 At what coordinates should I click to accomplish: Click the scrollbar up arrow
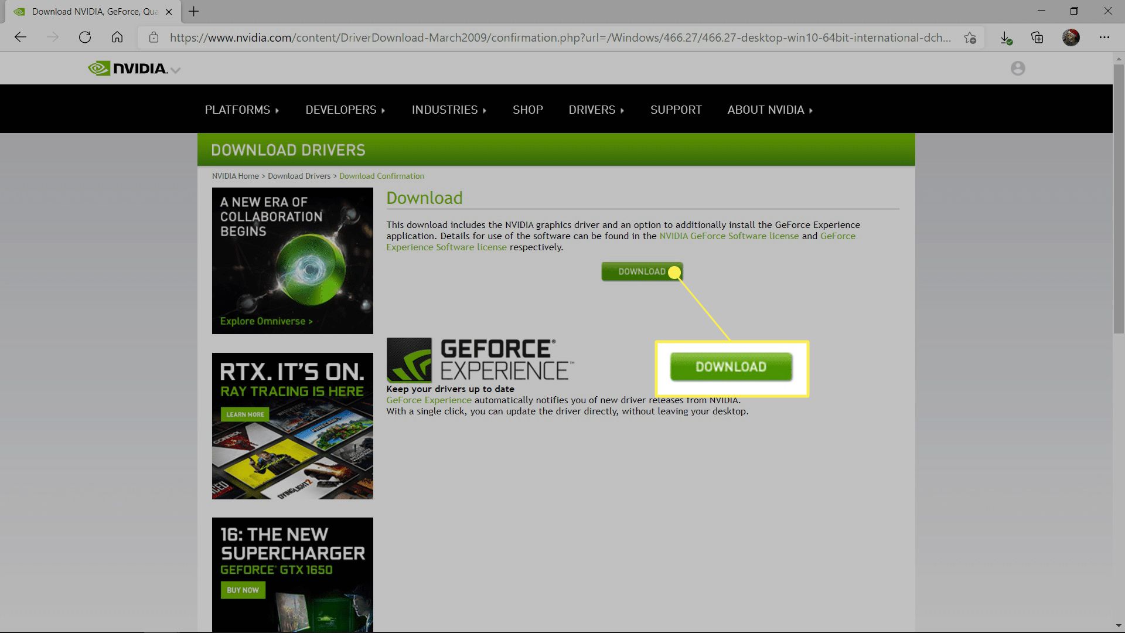point(1119,59)
